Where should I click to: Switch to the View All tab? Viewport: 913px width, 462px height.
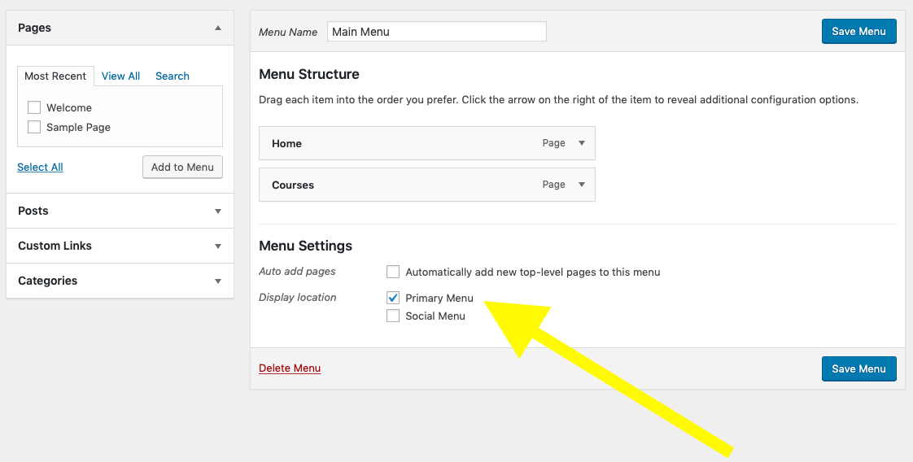(120, 76)
